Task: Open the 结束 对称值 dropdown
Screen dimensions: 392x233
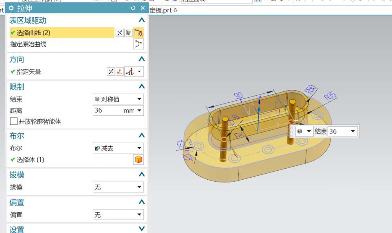Action: (x=118, y=99)
